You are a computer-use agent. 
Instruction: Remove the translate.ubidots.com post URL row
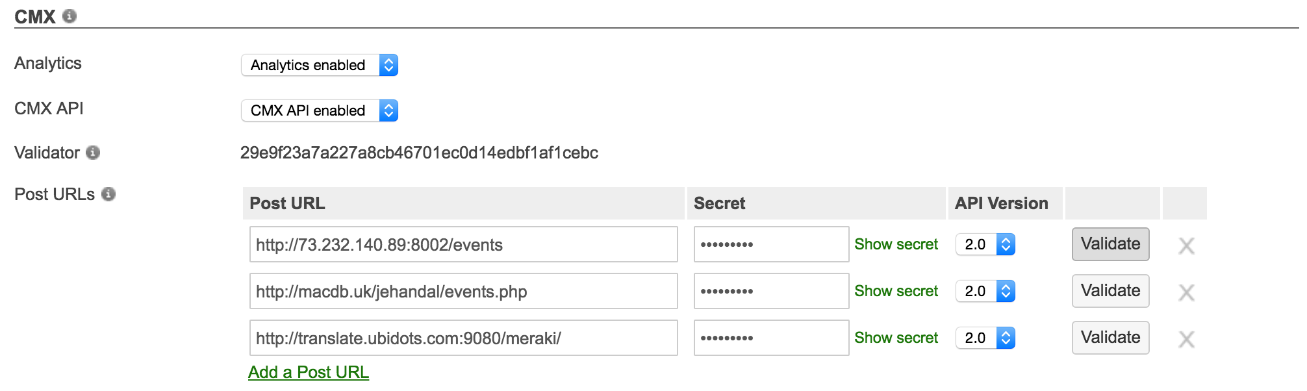click(x=1186, y=339)
